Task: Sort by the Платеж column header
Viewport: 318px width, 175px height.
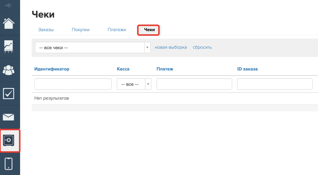Action: [x=165, y=69]
